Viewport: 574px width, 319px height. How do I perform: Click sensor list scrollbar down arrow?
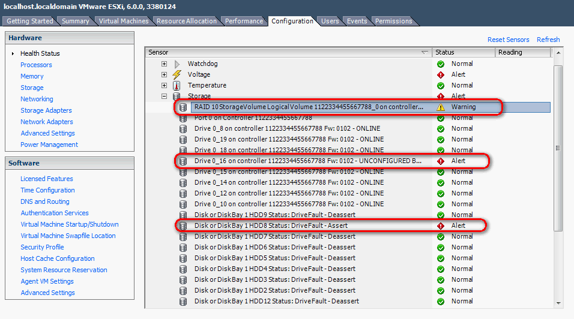[x=558, y=303]
